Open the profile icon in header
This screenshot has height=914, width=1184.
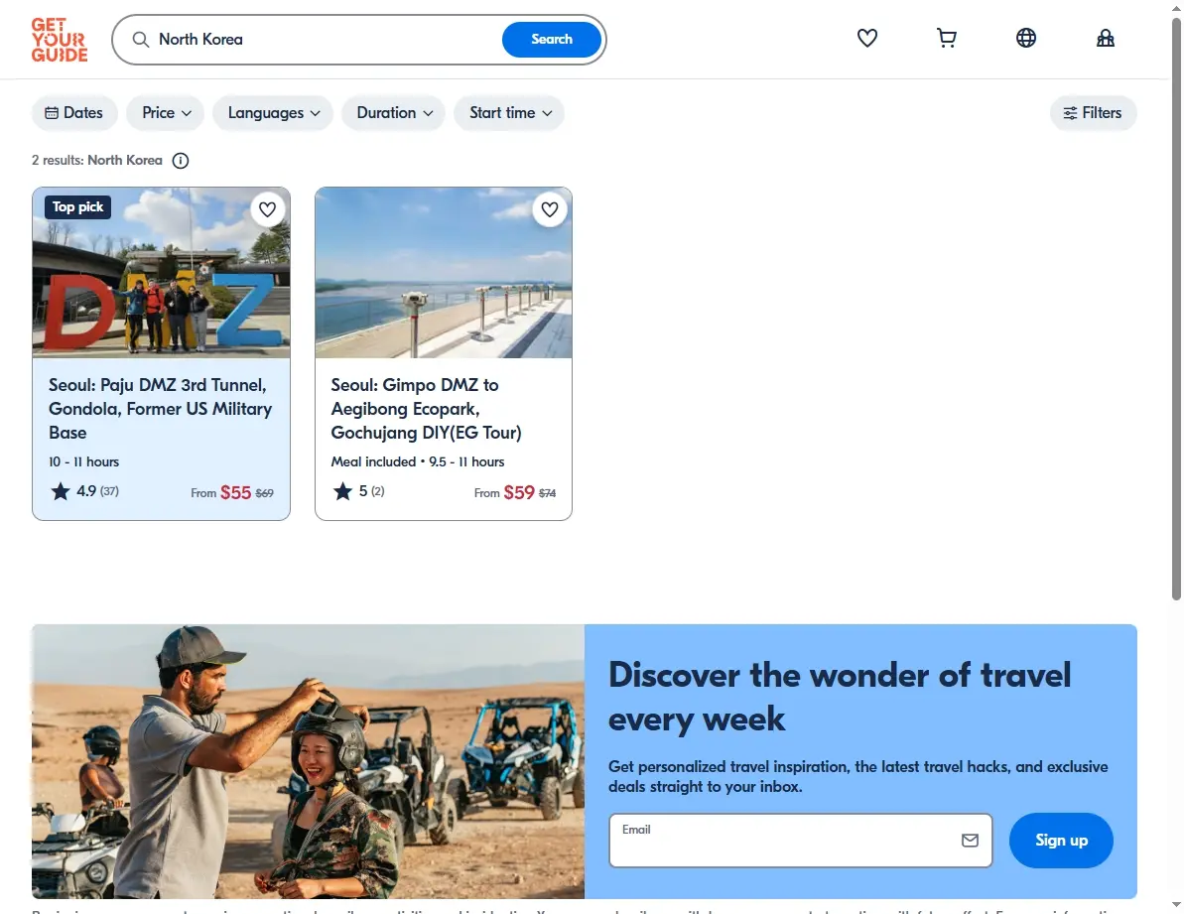tap(1105, 38)
